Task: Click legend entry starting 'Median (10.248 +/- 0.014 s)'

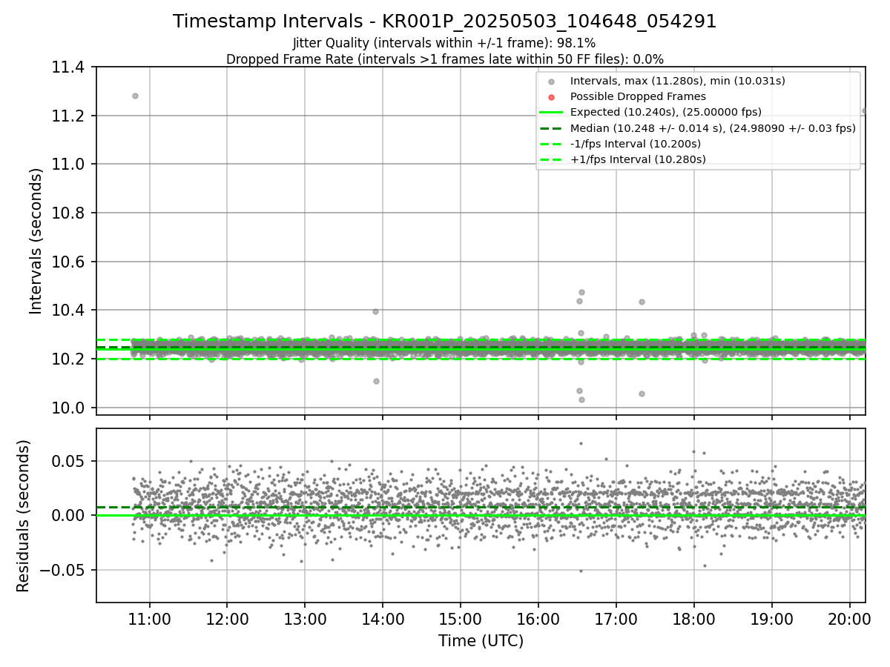Action: (x=713, y=128)
